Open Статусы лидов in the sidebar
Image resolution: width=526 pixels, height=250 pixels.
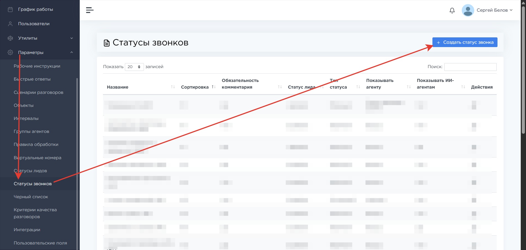tap(30, 171)
